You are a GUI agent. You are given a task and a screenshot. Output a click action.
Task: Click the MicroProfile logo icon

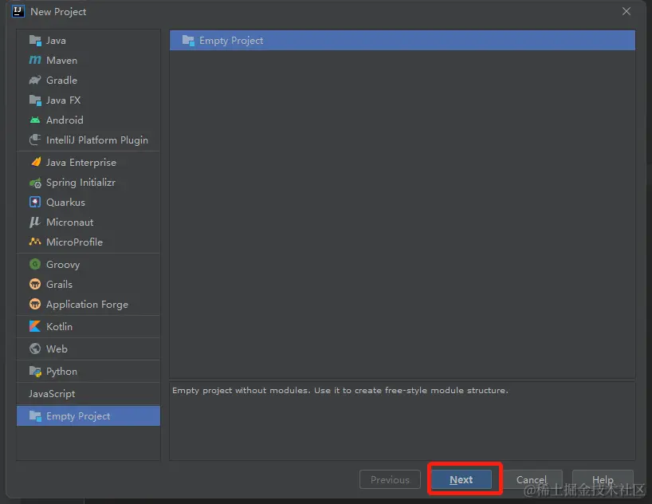(35, 242)
